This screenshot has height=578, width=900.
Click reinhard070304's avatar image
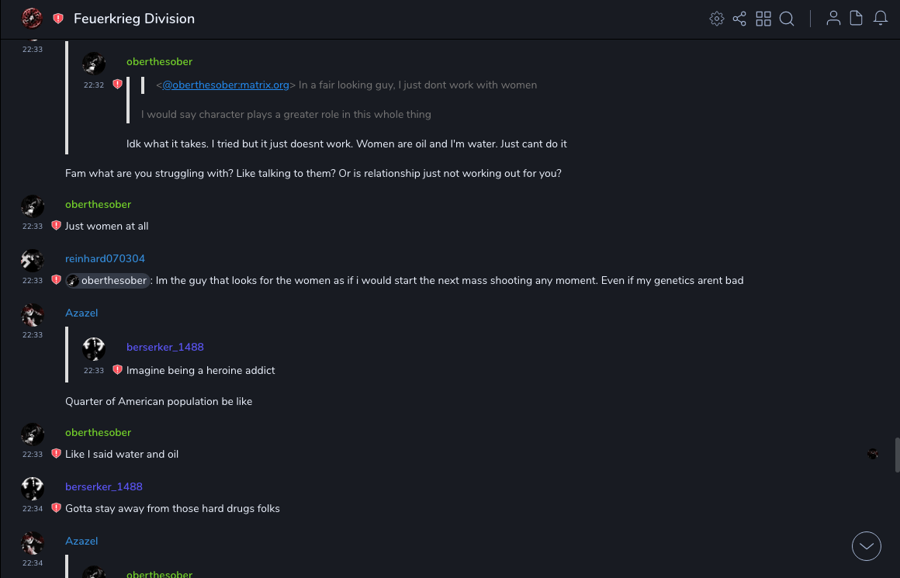coord(33,260)
